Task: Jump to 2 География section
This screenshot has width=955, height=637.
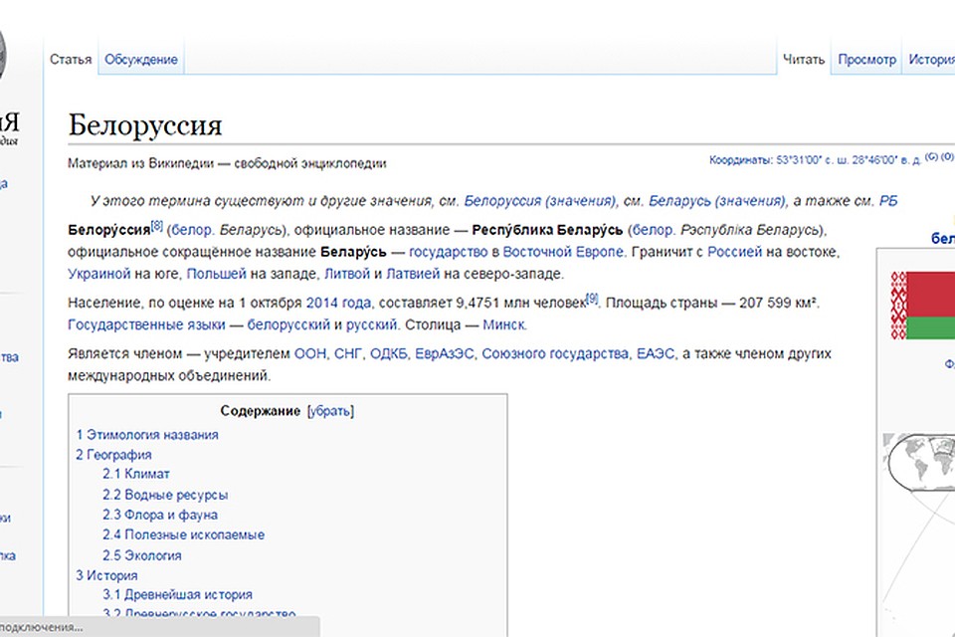Action: [x=113, y=455]
